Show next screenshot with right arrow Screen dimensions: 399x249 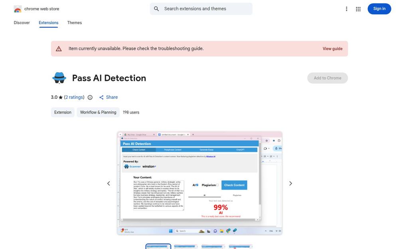coord(290,183)
